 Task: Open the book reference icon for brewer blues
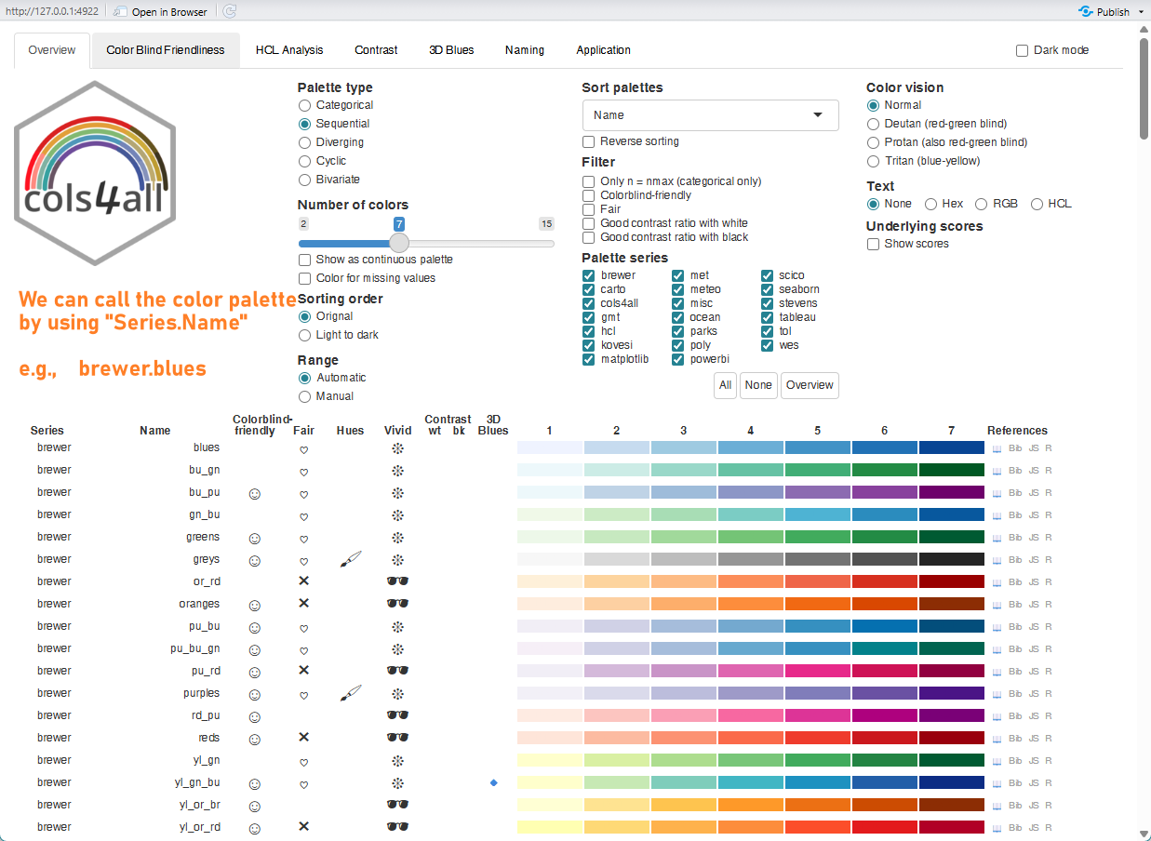997,448
